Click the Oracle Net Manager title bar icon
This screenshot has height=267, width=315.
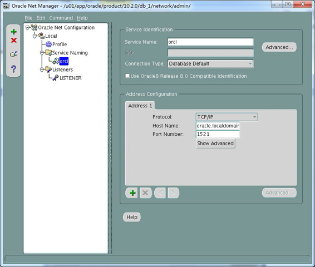click(x=7, y=6)
